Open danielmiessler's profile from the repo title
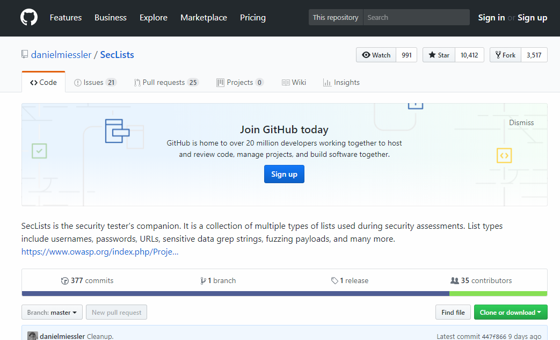 tap(61, 55)
